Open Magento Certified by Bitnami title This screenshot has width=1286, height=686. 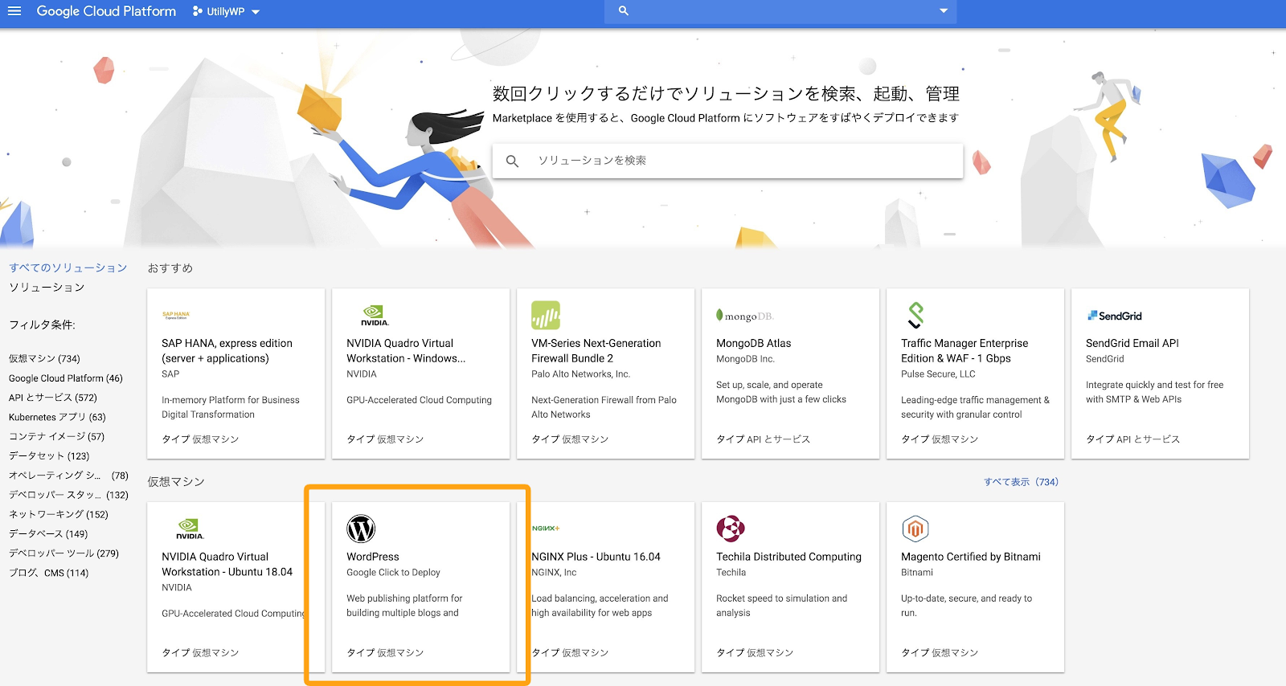click(x=971, y=557)
